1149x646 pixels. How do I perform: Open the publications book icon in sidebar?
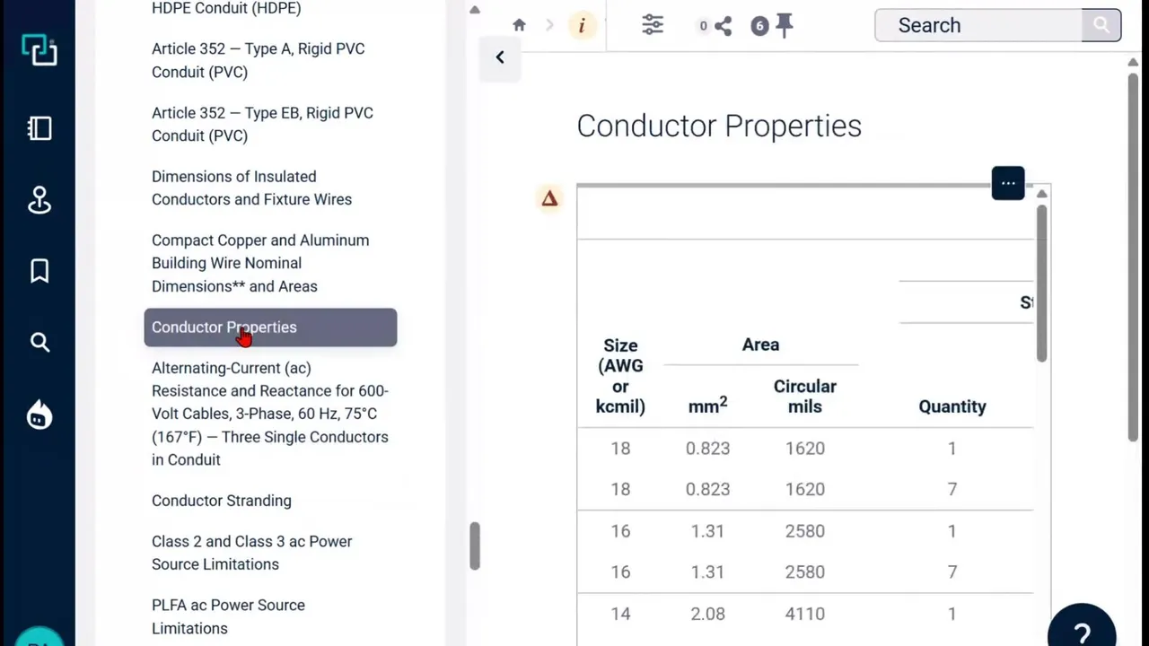coord(39,128)
